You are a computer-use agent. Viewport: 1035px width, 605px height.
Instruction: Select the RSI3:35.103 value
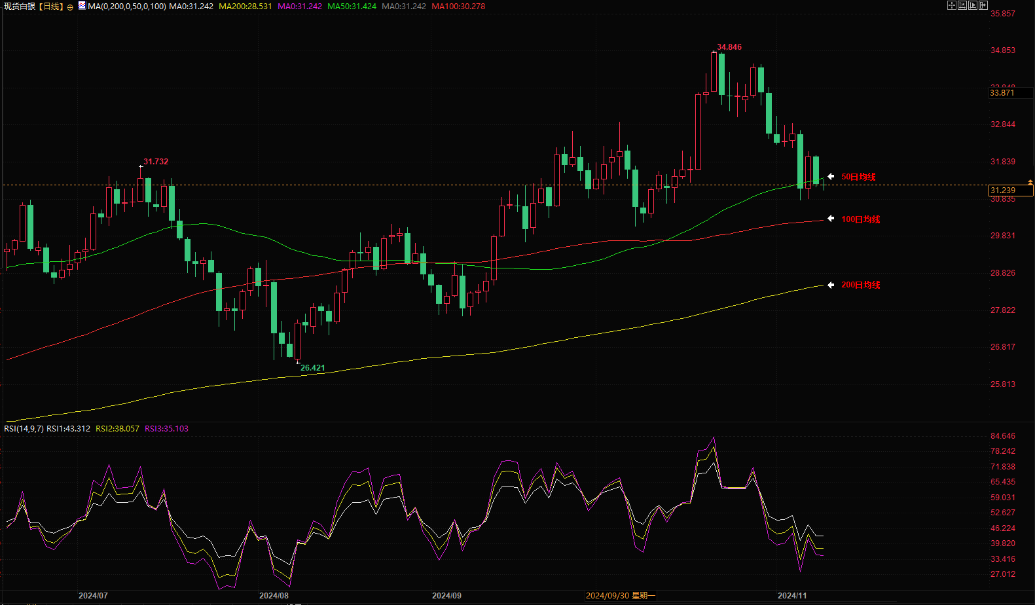(166, 429)
